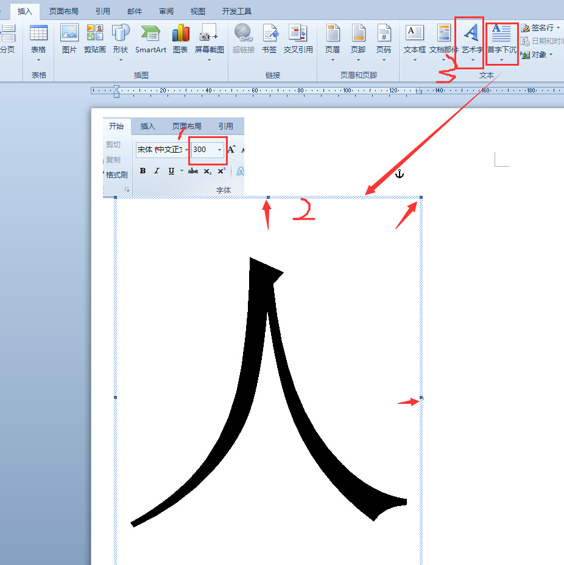Add a 书签 bookmark
The image size is (564, 565).
[x=269, y=39]
